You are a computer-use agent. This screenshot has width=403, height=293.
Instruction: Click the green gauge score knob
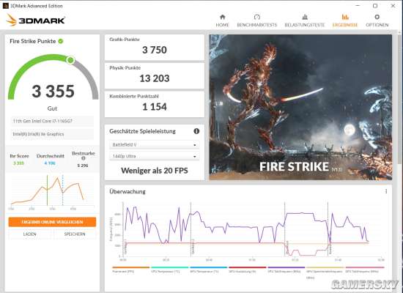[70, 60]
